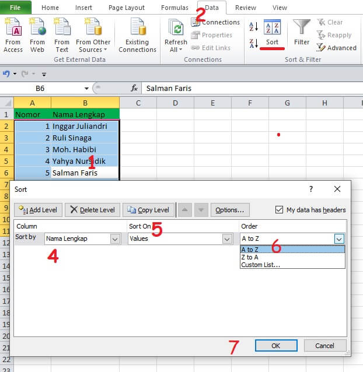Click row 3 header

(x=6, y=138)
